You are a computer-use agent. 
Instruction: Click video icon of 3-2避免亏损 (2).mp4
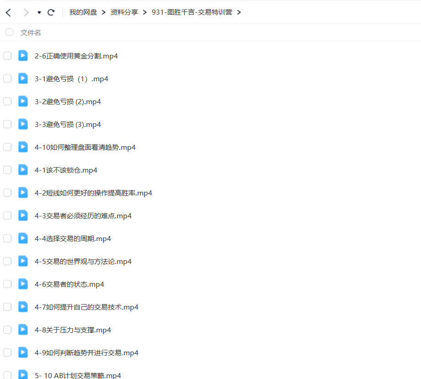pos(23,101)
